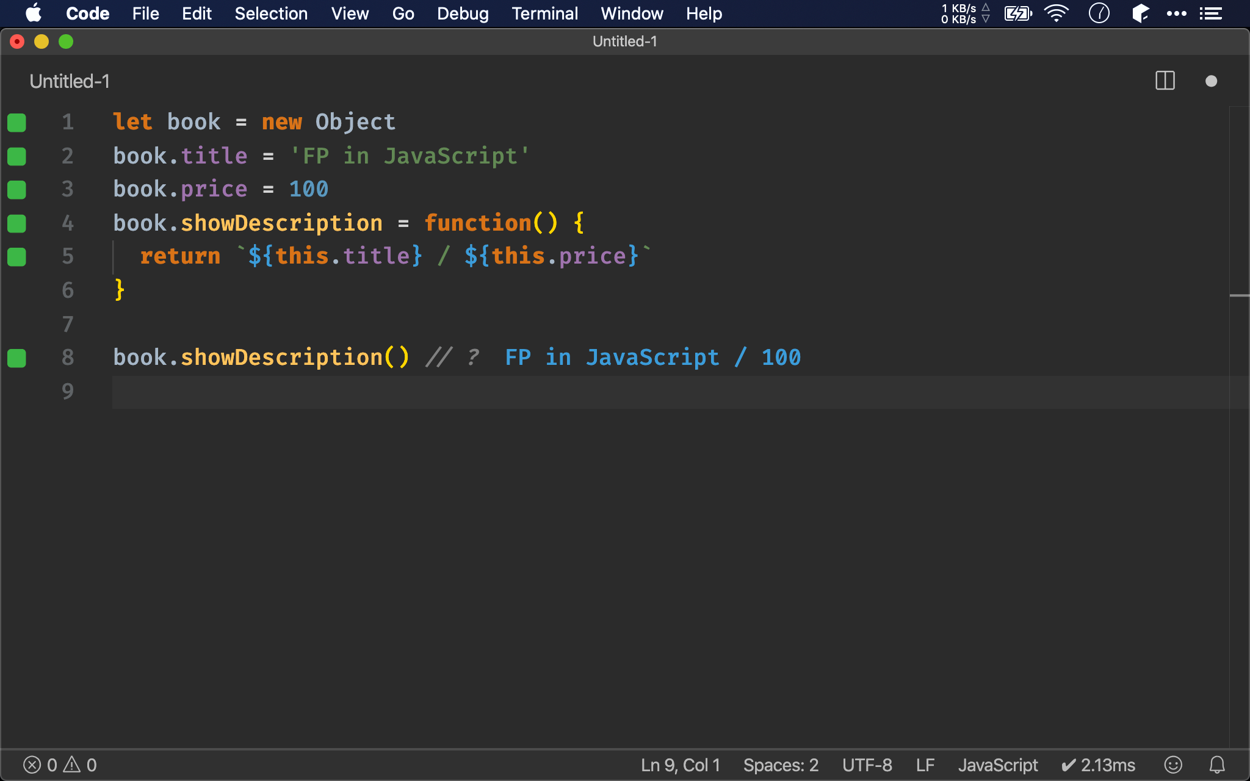Screen dimensions: 1250x781
Task: Click the line ending LF dropdown
Action: point(927,764)
